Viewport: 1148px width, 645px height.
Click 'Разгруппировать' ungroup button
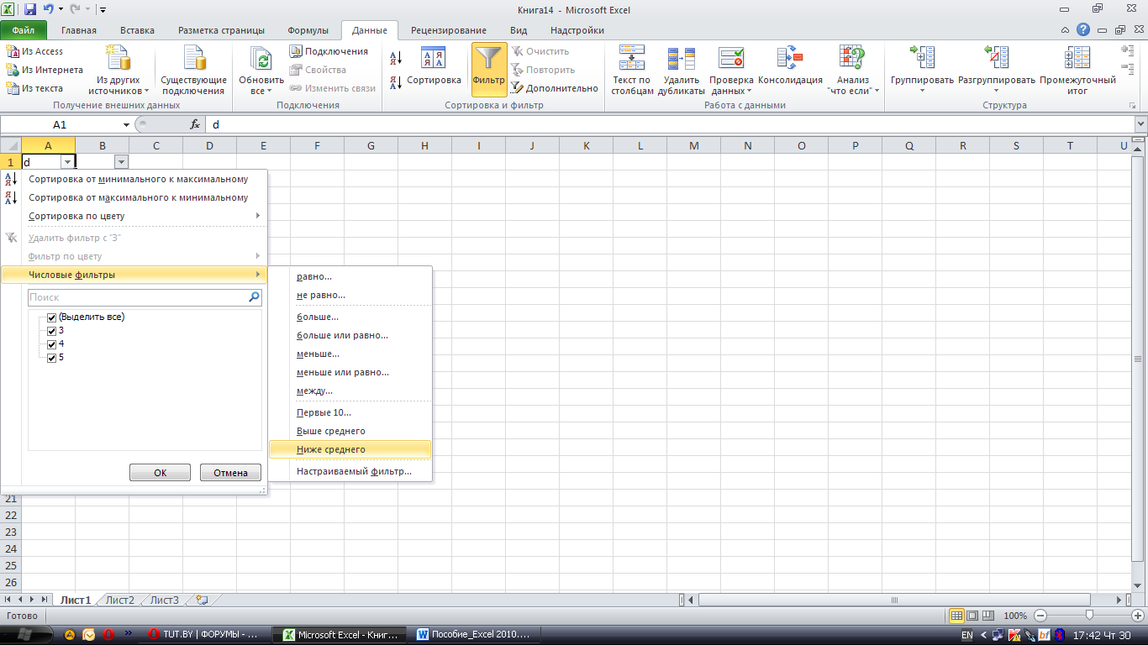pyautogui.click(x=997, y=69)
